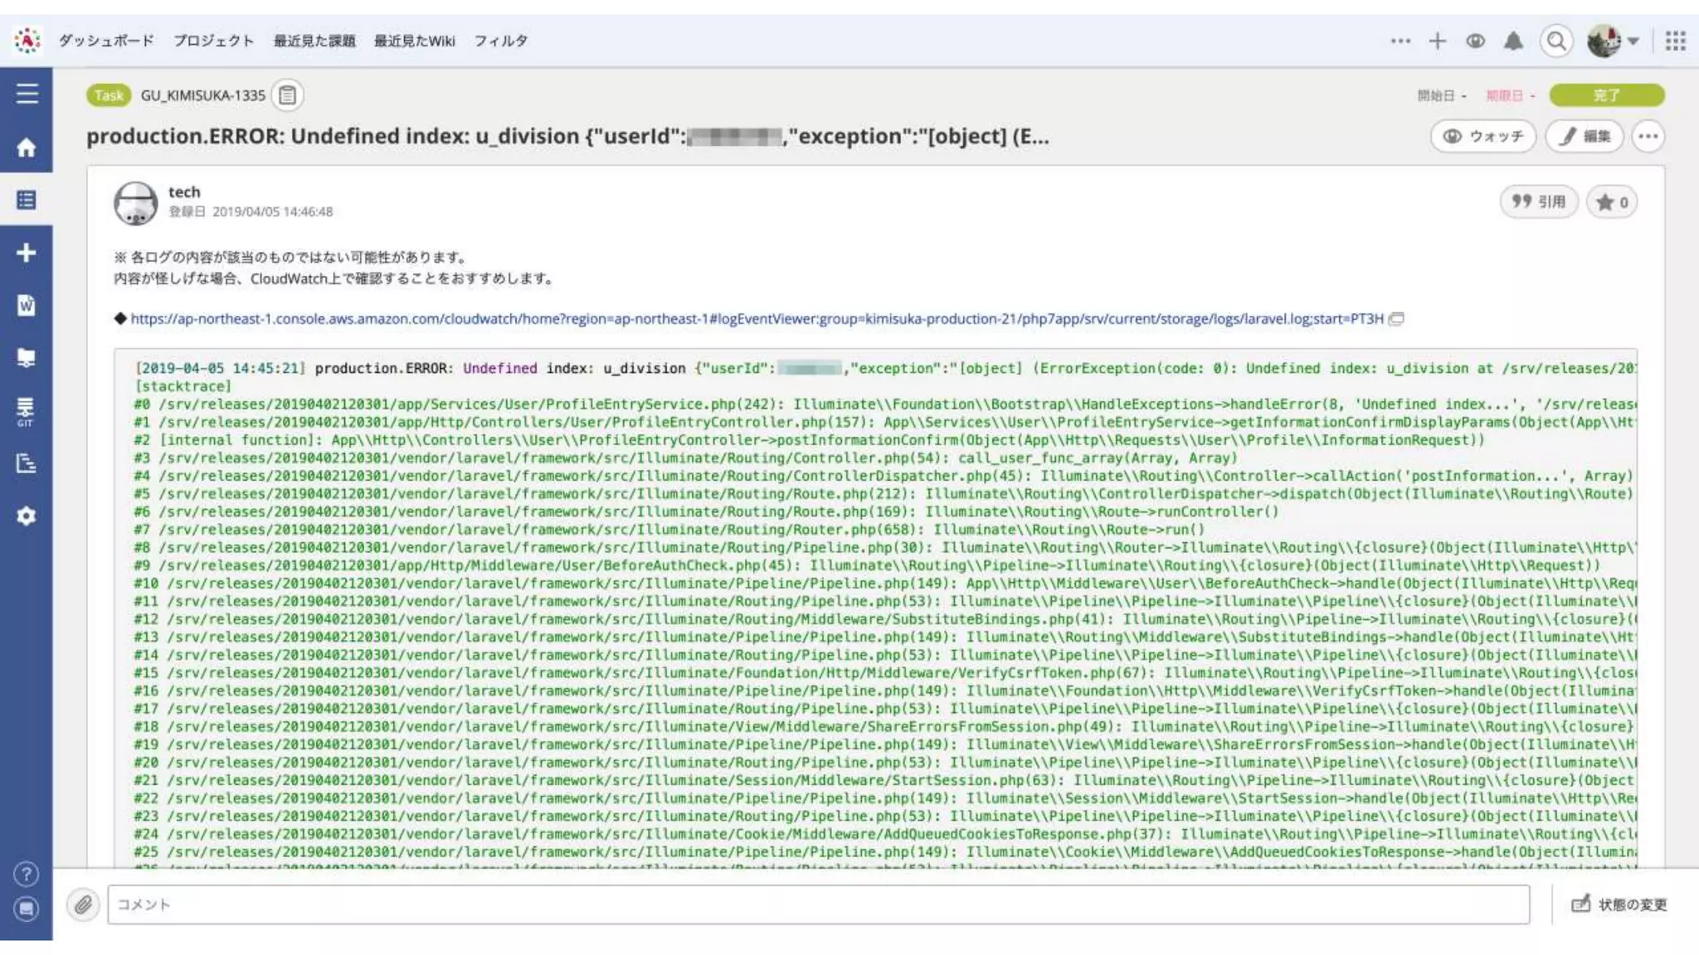Open the CloudWatch log URL link
1699x955 pixels.
point(757,319)
